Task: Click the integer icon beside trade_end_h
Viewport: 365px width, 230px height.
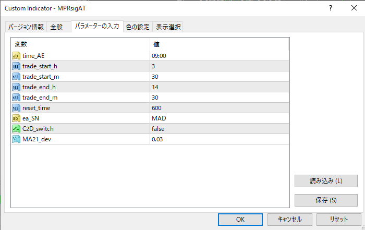Action: point(16,87)
